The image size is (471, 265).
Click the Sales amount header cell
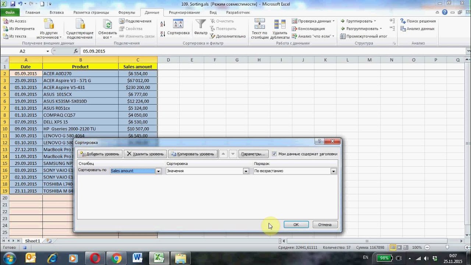coord(138,67)
